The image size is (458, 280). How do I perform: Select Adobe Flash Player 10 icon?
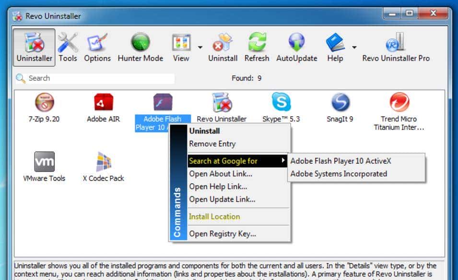[163, 102]
